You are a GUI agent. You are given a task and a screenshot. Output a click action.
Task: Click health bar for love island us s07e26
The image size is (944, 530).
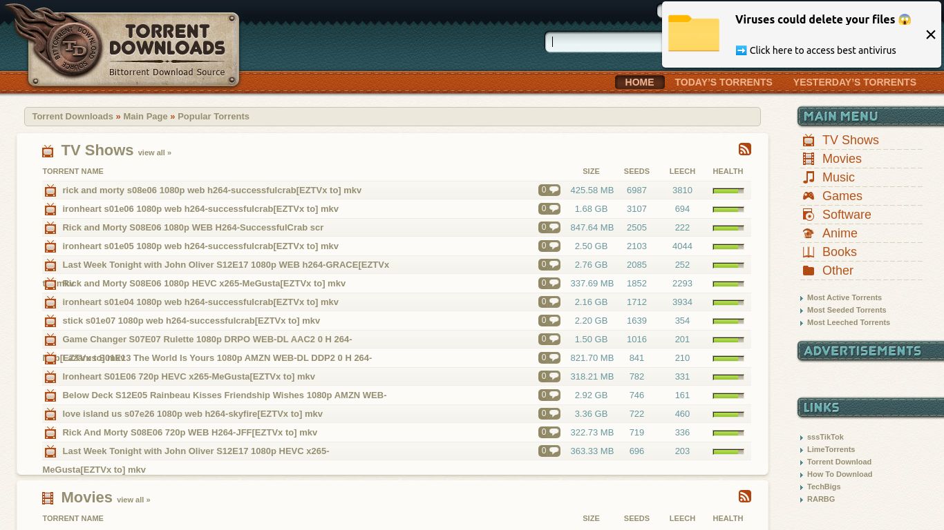click(728, 415)
